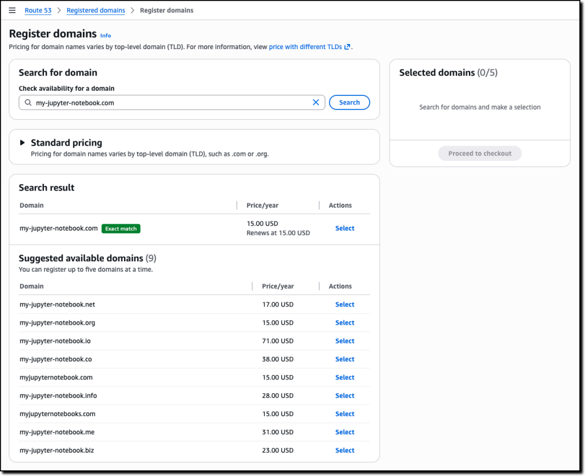Image resolution: width=585 pixels, height=476 pixels.
Task: Click the external link icon beside TLD prices
Action: (347, 47)
